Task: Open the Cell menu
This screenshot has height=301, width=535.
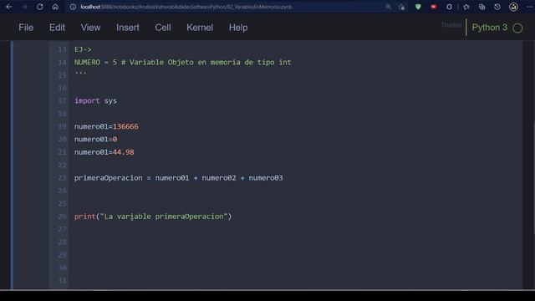Action: 163,28
